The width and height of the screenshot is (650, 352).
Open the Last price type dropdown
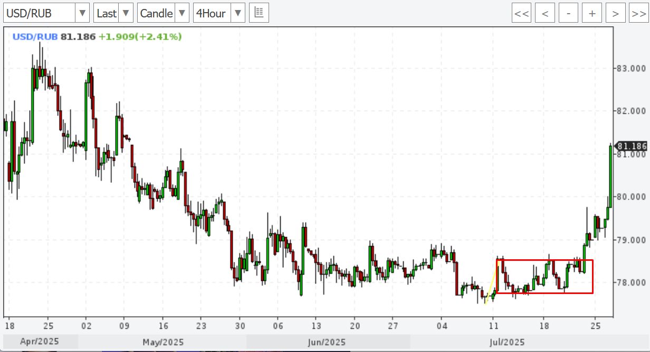pyautogui.click(x=113, y=13)
